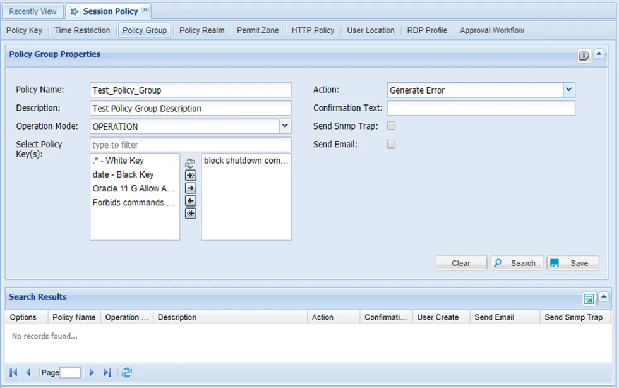This screenshot has height=388, width=619.
Task: Select the 'block shutdown com...' selected key
Action: point(246,161)
